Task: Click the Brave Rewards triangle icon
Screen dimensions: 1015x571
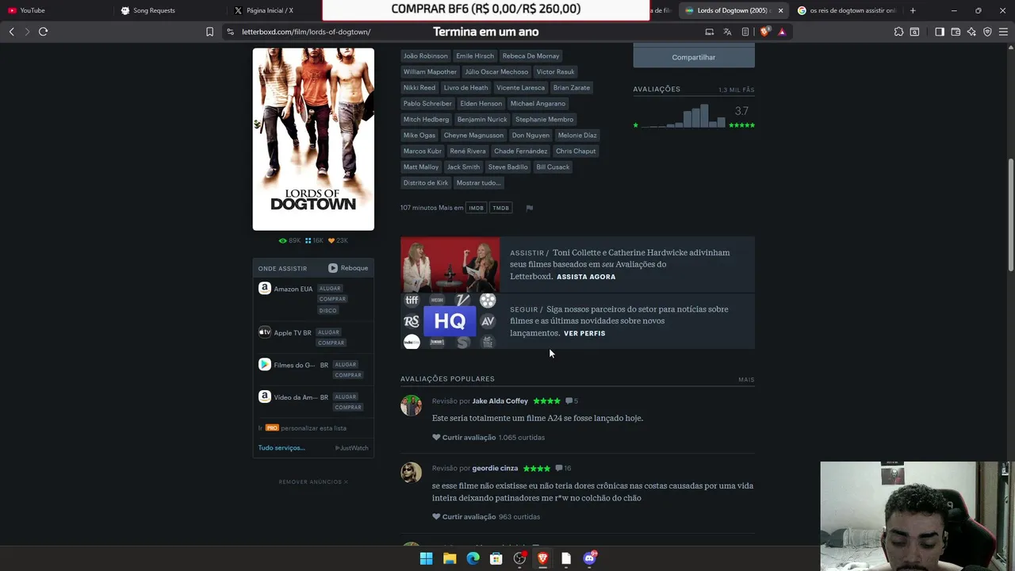Action: 782,32
